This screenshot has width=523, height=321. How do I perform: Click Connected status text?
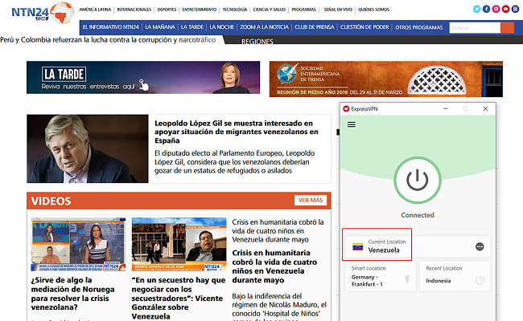[418, 215]
